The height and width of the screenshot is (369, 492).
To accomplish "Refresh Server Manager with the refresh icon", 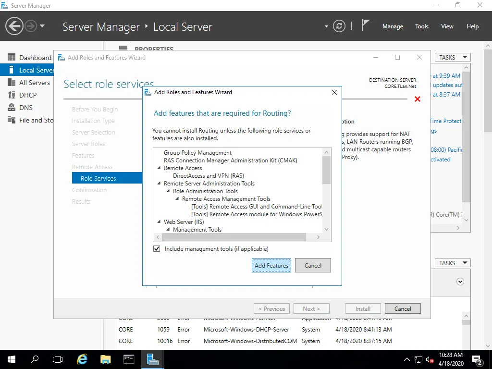I will pos(339,26).
